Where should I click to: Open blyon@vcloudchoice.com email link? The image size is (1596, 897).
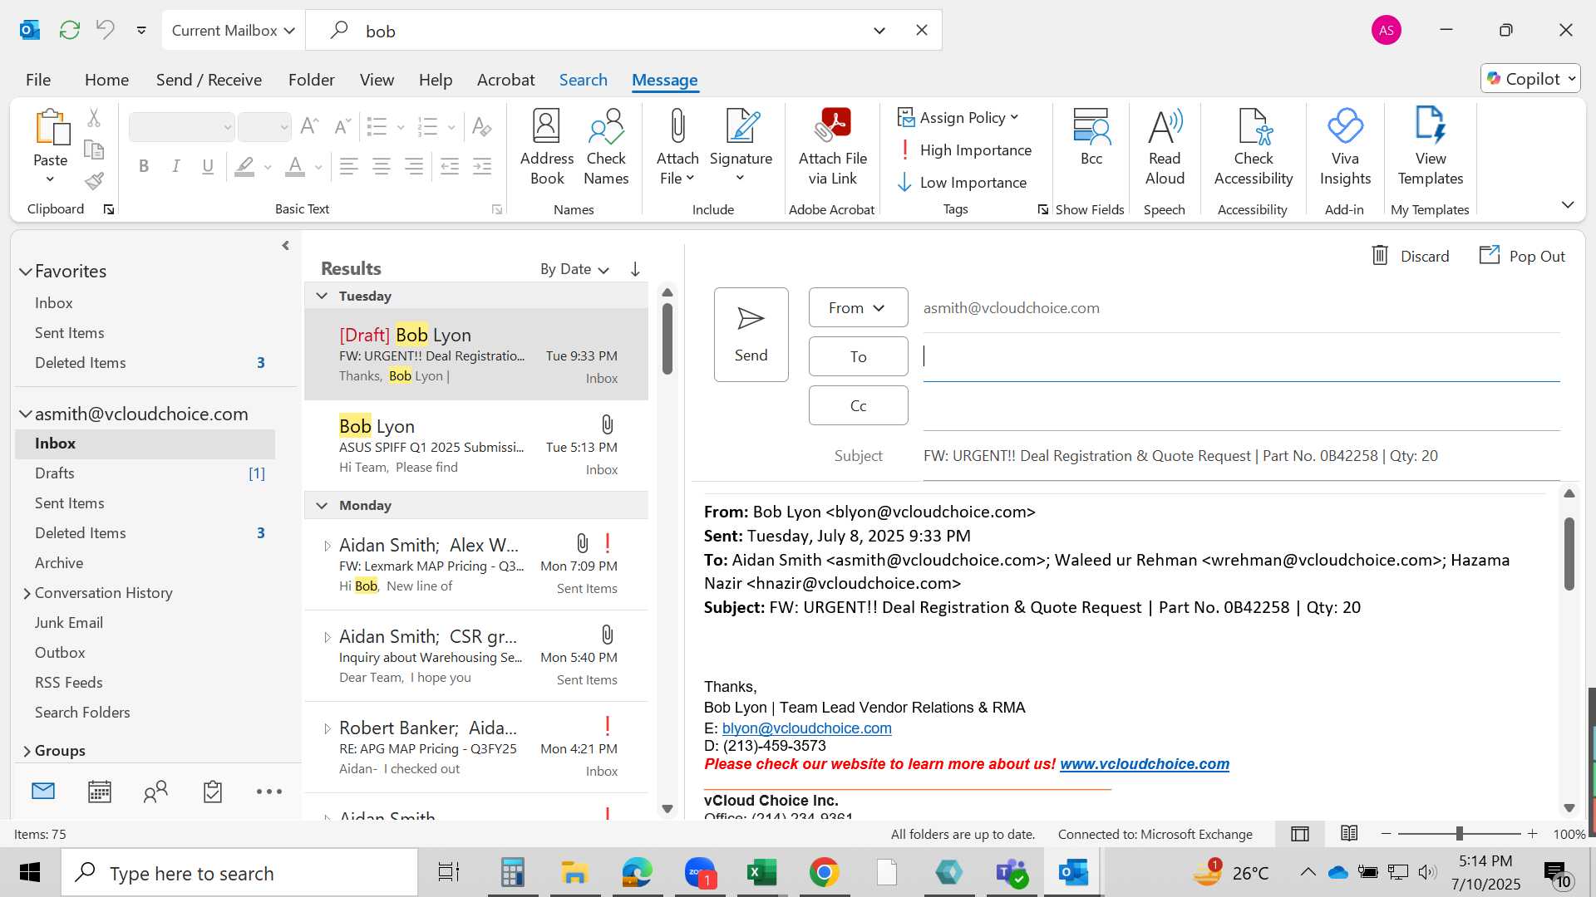tap(806, 728)
